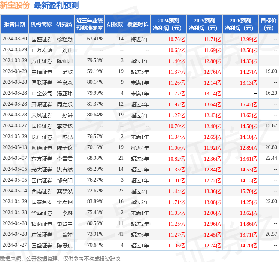
Task: Click target price 26.80
Action: (271, 147)
